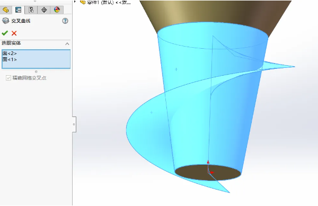Image resolution: width=318 pixels, height=206 pixels.
Task: Select 面<1> in the selection list
Action: pos(10,59)
